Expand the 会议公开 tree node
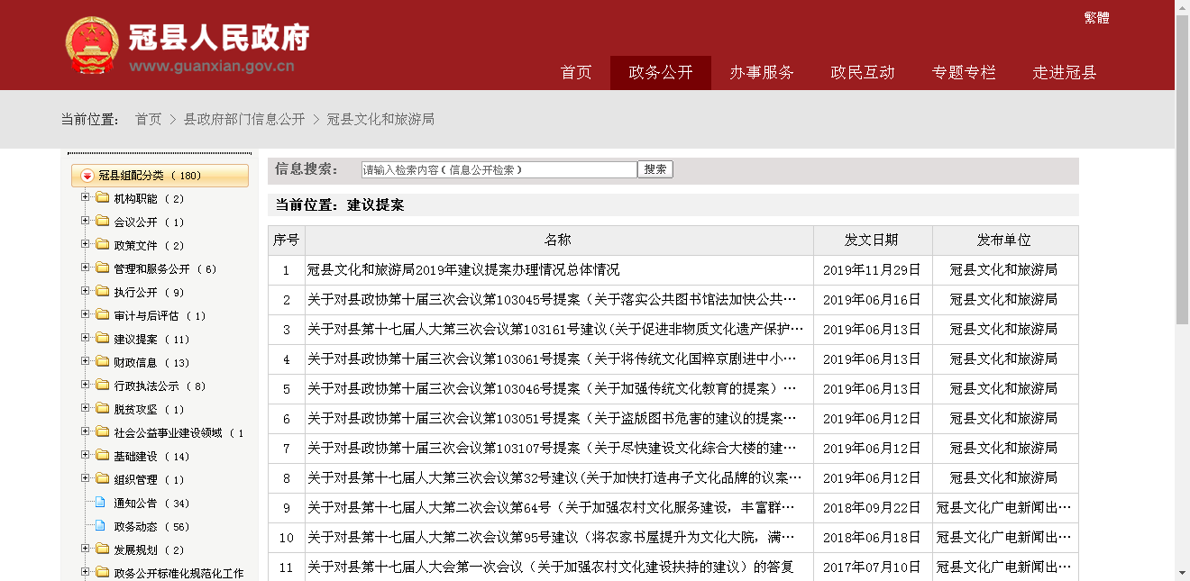 [85, 221]
